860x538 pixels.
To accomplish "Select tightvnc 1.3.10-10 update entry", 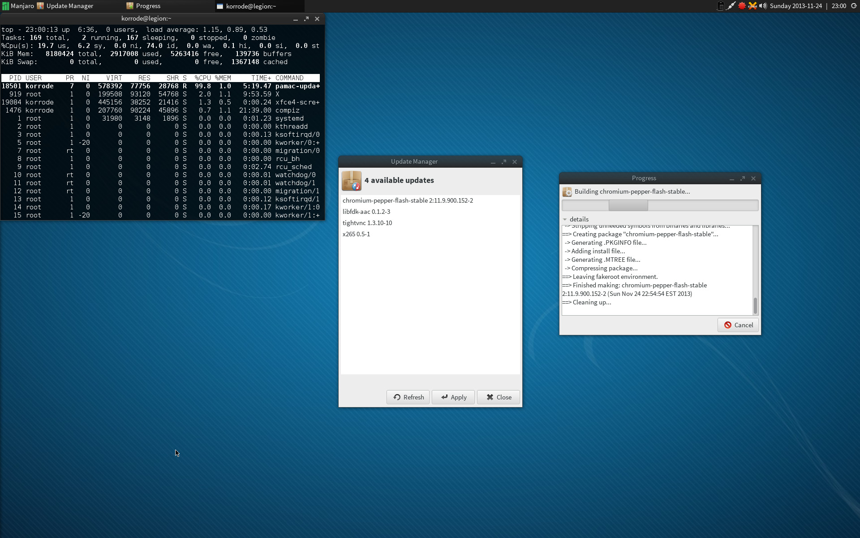I will 430,223.
